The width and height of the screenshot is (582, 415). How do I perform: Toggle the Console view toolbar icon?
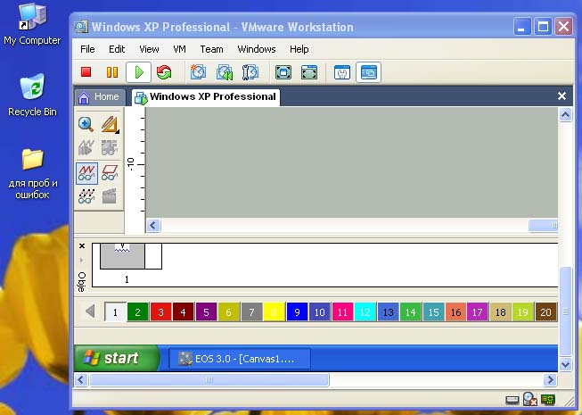click(369, 72)
